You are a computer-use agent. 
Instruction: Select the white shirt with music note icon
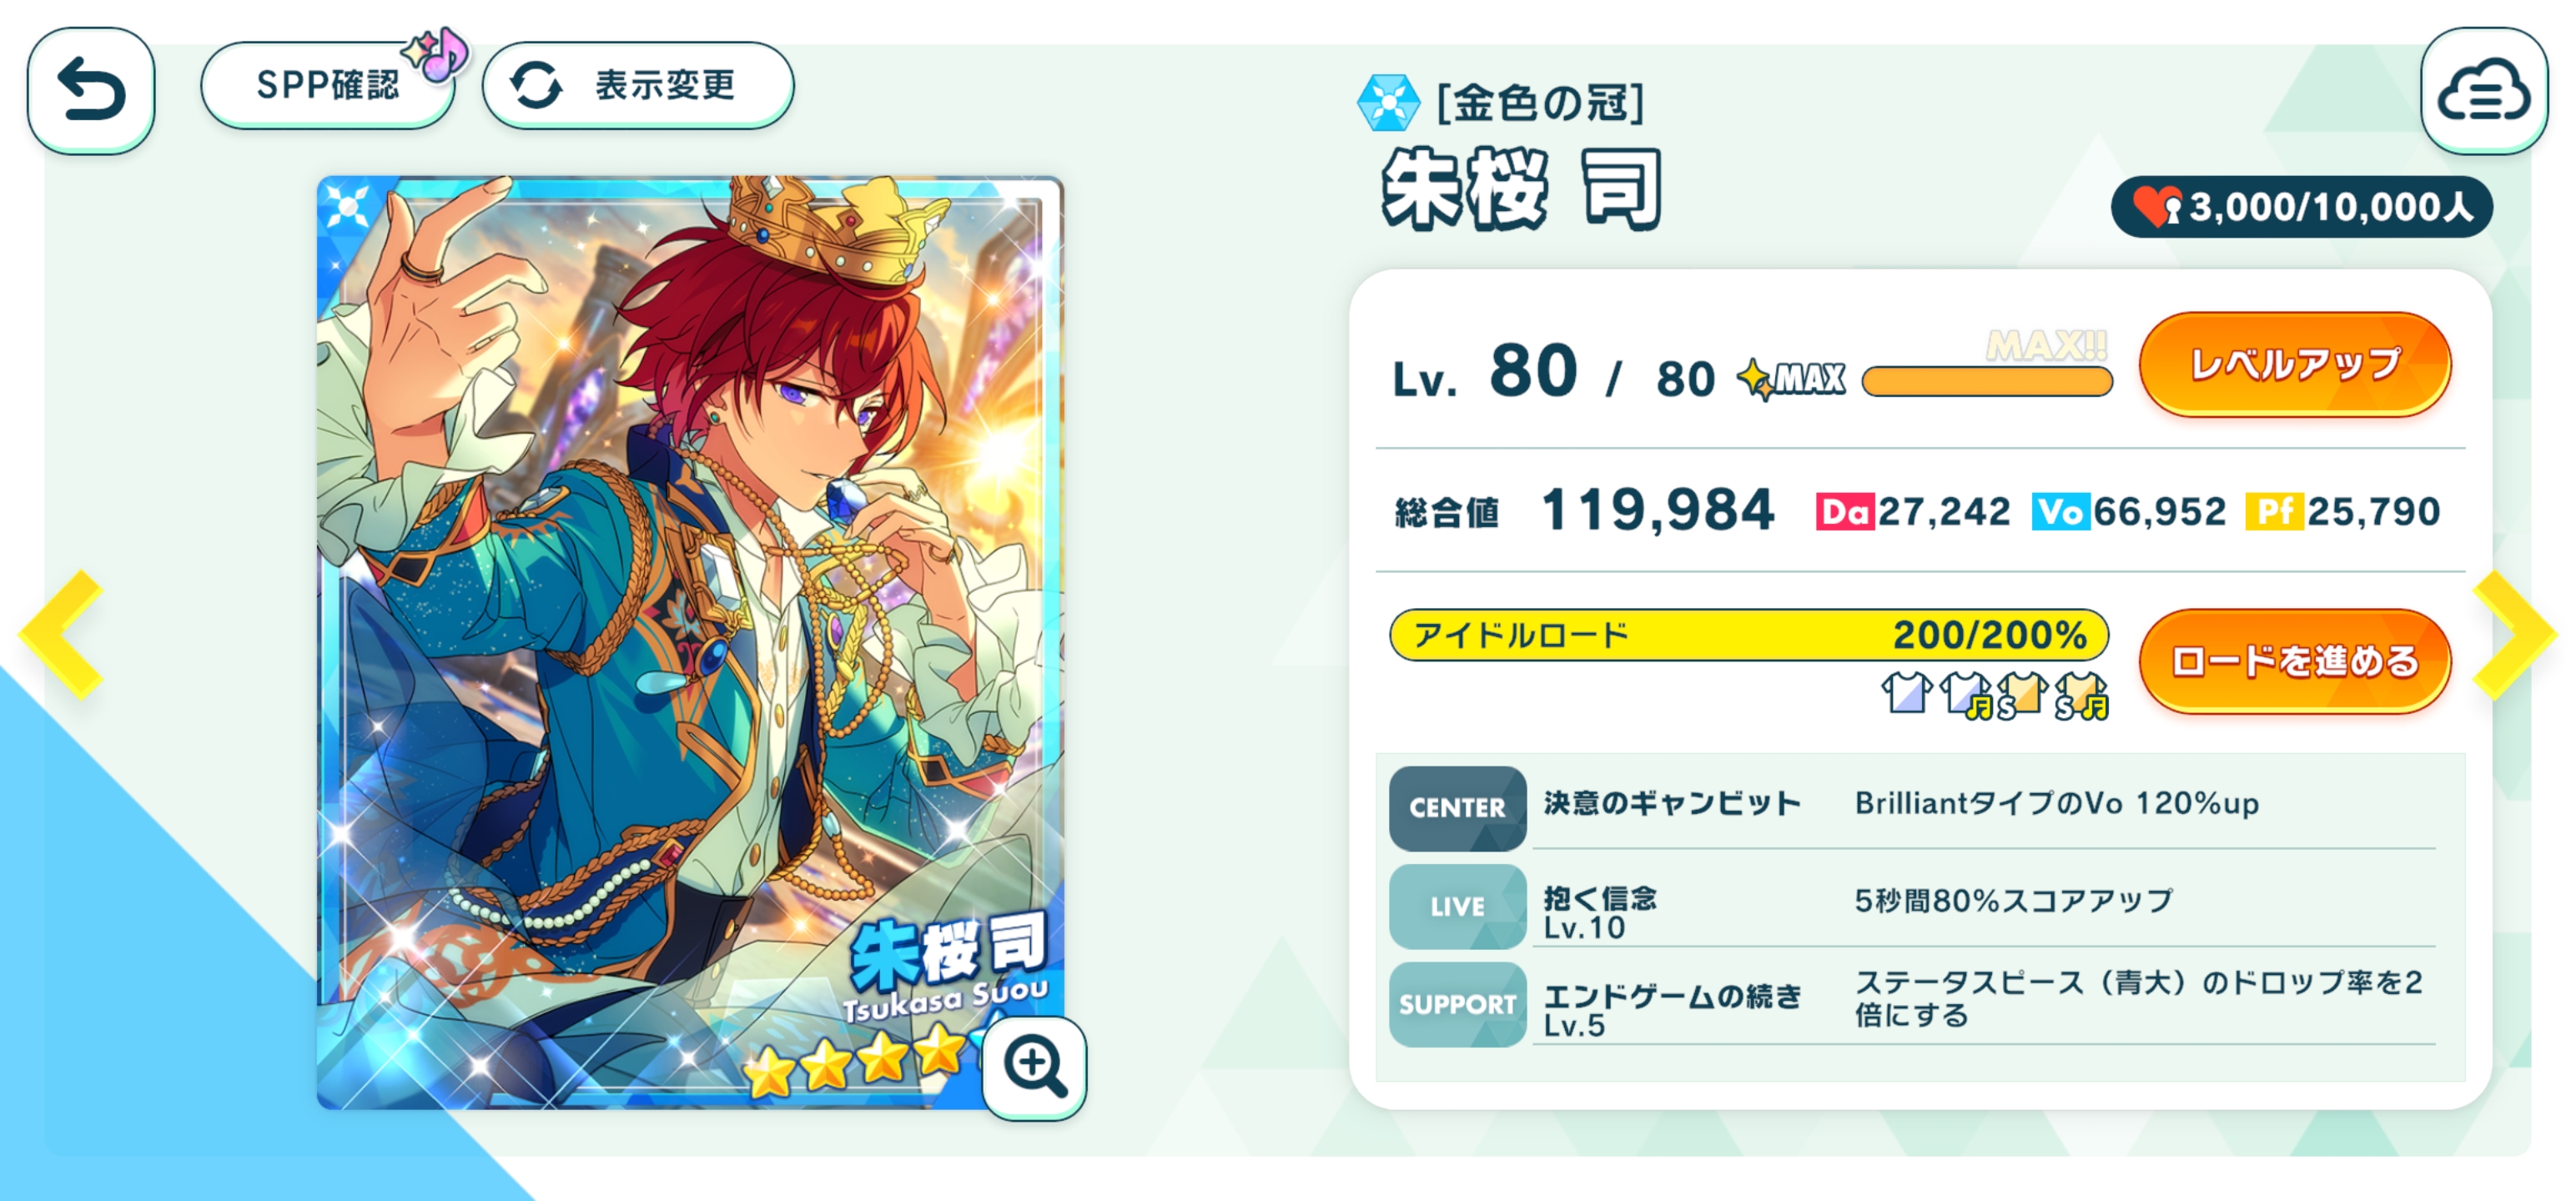point(1966,694)
